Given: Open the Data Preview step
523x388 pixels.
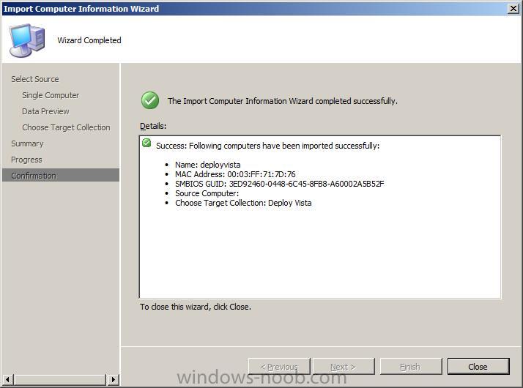Looking at the screenshot, I should coord(45,111).
